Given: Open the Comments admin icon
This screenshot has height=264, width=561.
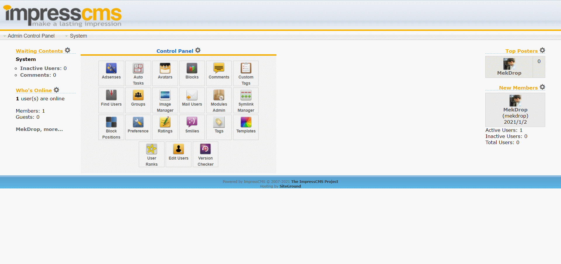Looking at the screenshot, I should tap(219, 73).
